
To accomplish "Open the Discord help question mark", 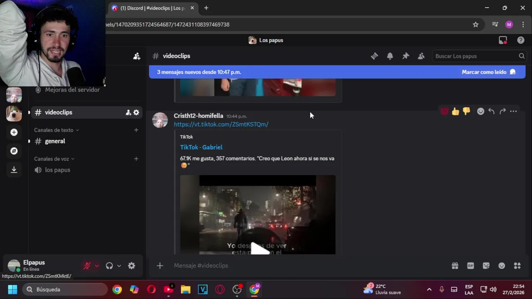I will [521, 40].
